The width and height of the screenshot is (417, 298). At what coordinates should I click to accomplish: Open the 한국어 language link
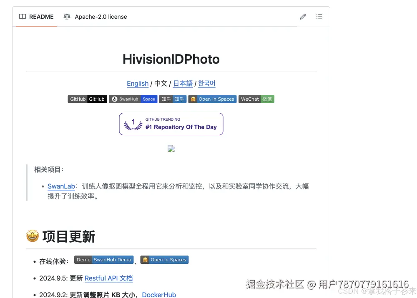[207, 84]
